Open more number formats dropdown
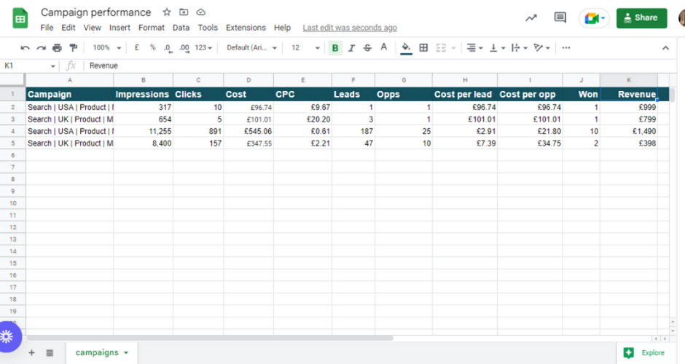 point(203,48)
